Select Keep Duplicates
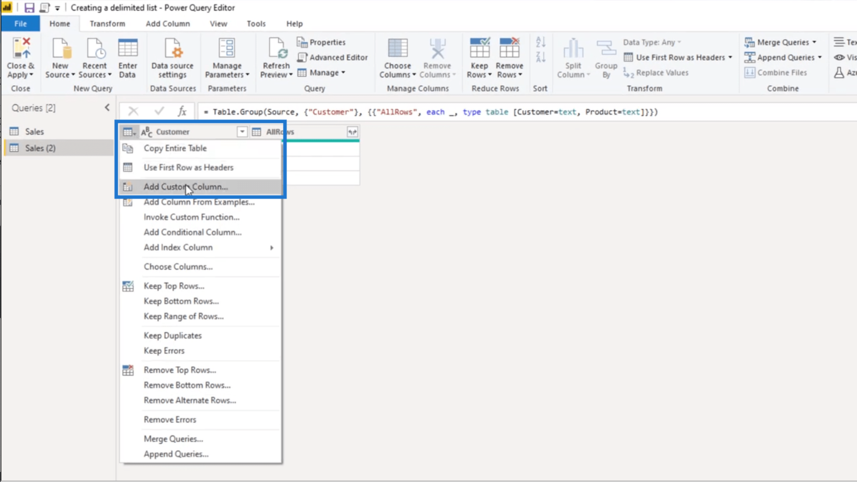This screenshot has height=482, width=857. point(200,336)
